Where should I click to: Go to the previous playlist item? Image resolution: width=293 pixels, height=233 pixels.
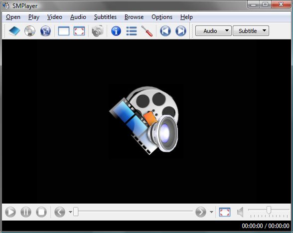165,31
